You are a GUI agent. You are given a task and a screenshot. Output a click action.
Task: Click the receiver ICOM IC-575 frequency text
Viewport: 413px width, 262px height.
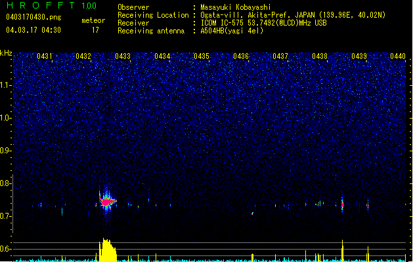263,23
